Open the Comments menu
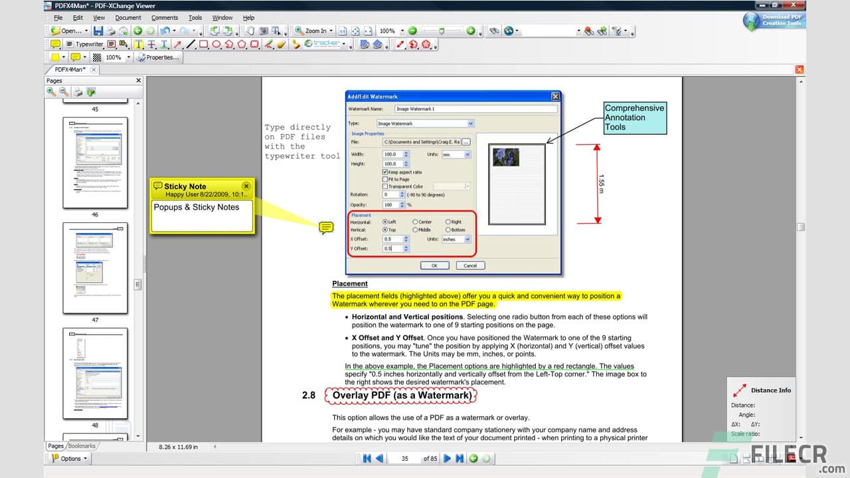 click(164, 18)
